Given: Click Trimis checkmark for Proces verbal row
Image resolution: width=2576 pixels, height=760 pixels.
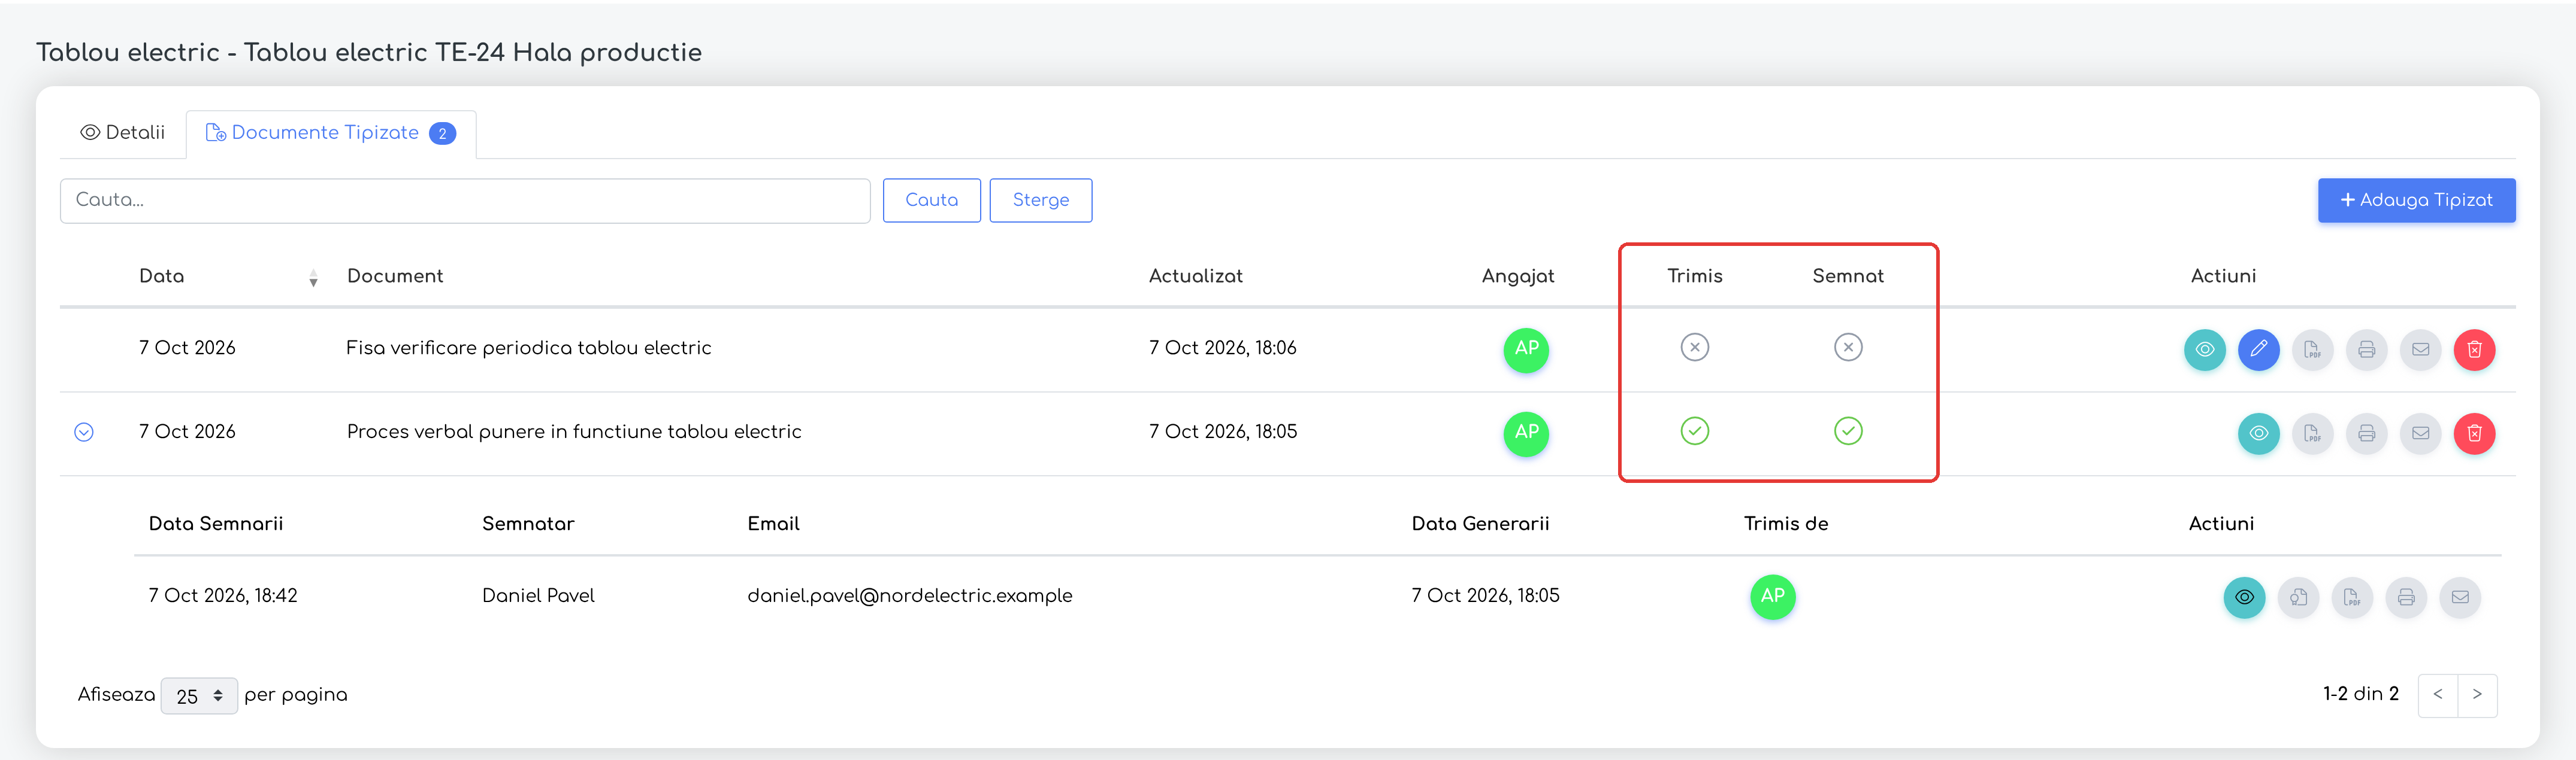Looking at the screenshot, I should [x=1694, y=431].
